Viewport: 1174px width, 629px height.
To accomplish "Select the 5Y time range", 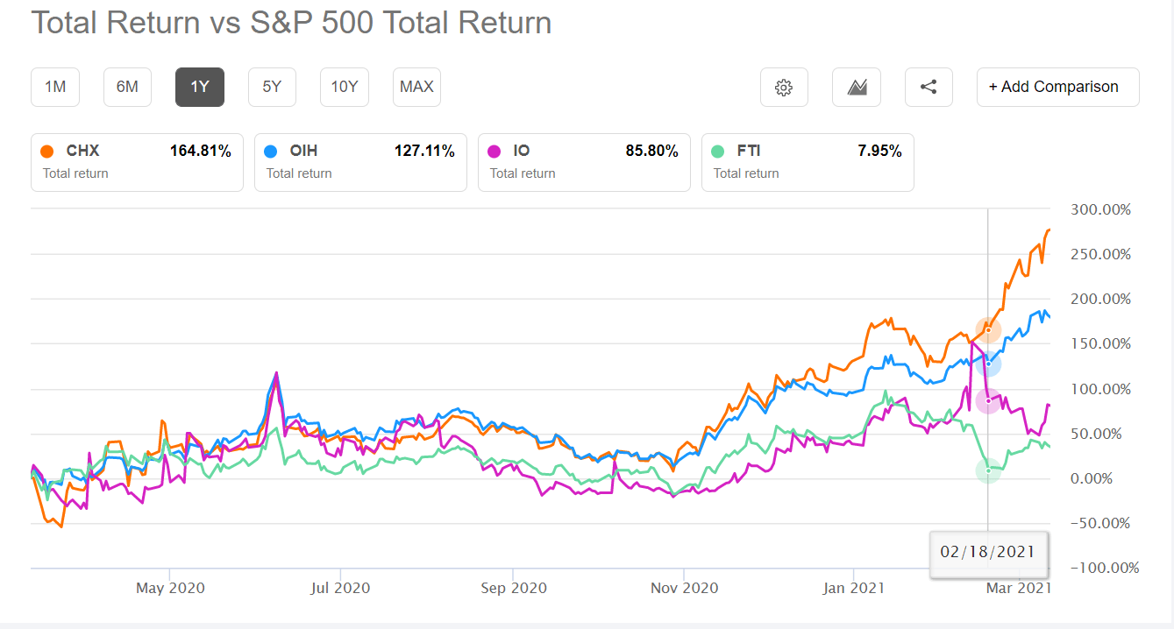I will pos(272,87).
